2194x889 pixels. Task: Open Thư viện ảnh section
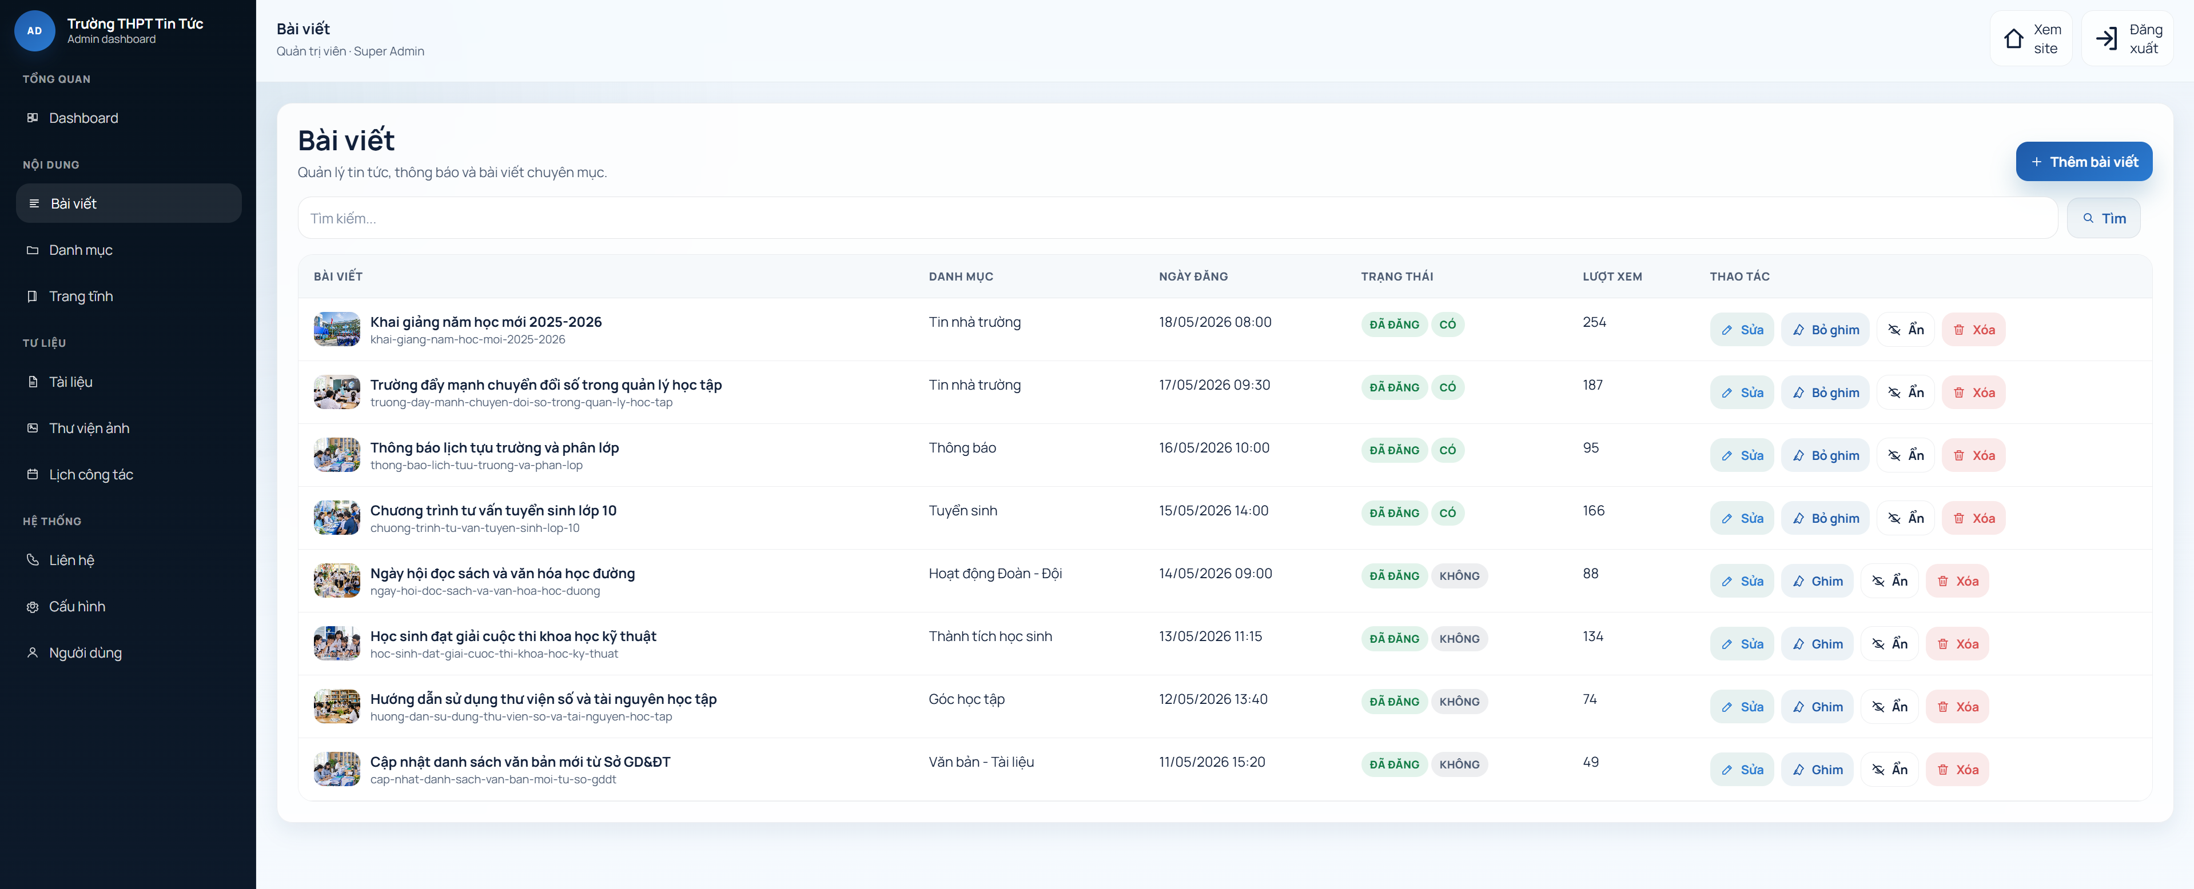click(x=129, y=428)
